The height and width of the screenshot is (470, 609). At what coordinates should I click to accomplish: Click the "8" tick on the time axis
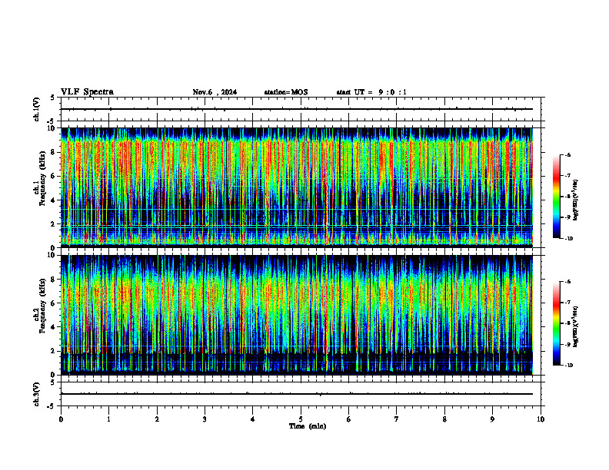coord(444,419)
